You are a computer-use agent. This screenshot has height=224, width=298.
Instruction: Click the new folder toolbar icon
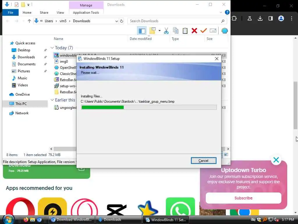152,31
